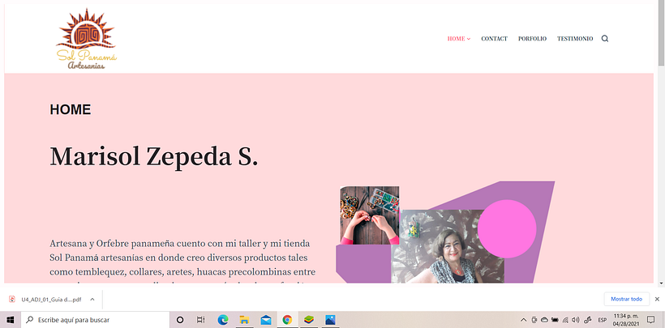Image resolution: width=665 pixels, height=328 pixels.
Task: Click the ESP keyboard language indicator
Action: point(603,320)
